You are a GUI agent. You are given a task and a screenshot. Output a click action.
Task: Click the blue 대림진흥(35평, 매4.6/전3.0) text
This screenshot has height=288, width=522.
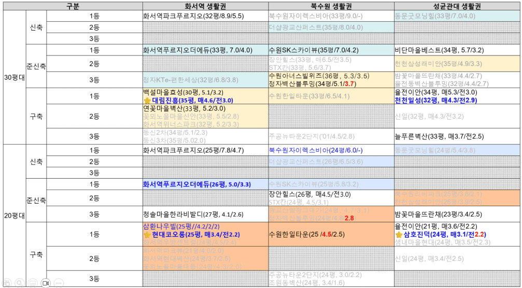(192, 100)
